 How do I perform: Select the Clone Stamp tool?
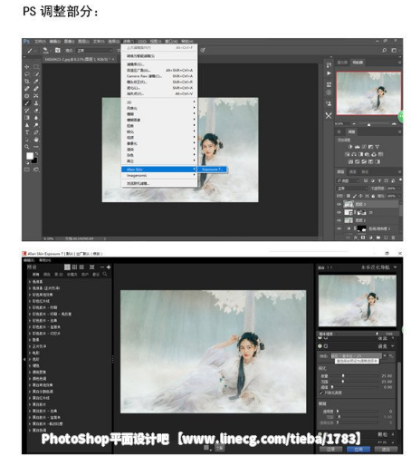[36, 103]
